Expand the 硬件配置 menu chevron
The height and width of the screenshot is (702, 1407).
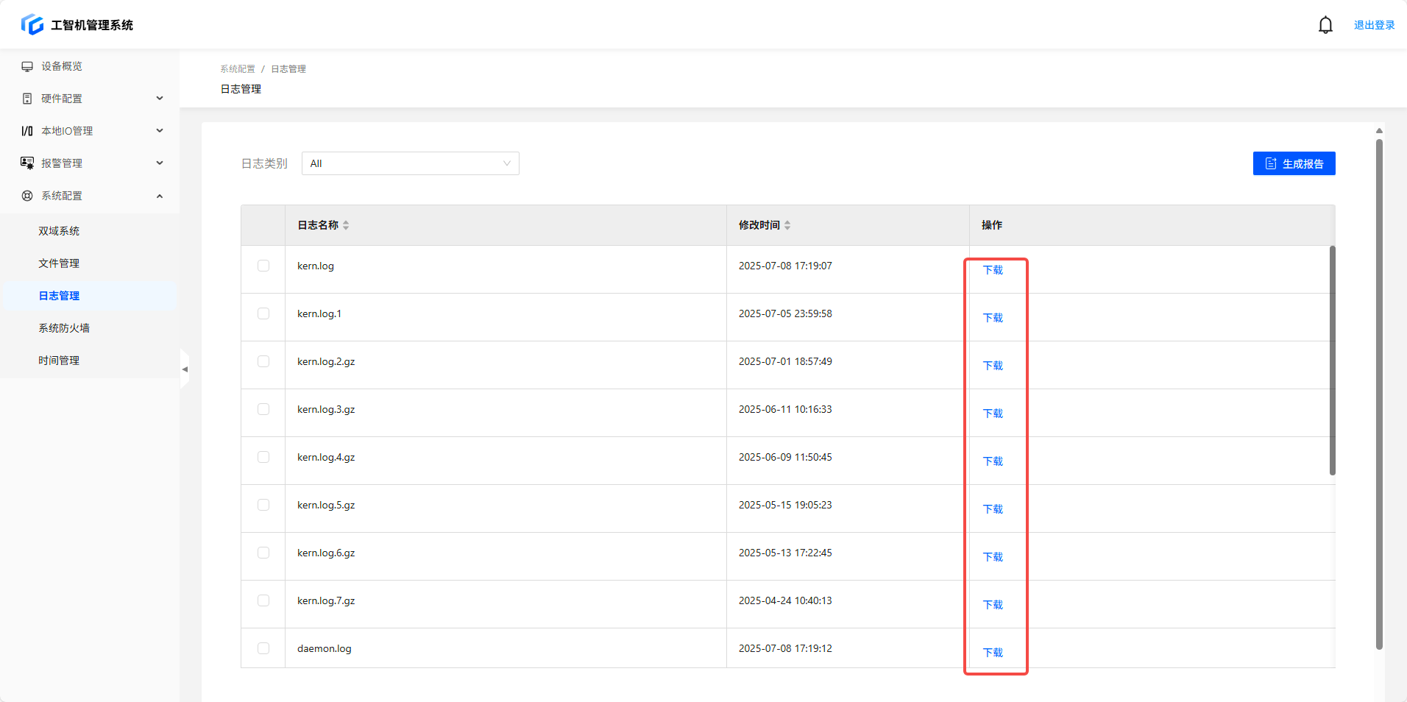(160, 99)
